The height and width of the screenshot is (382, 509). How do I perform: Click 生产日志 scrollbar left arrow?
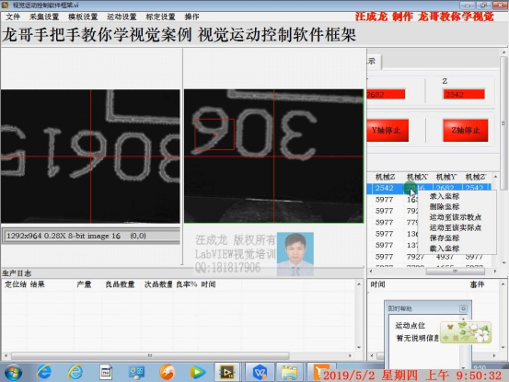6,355
